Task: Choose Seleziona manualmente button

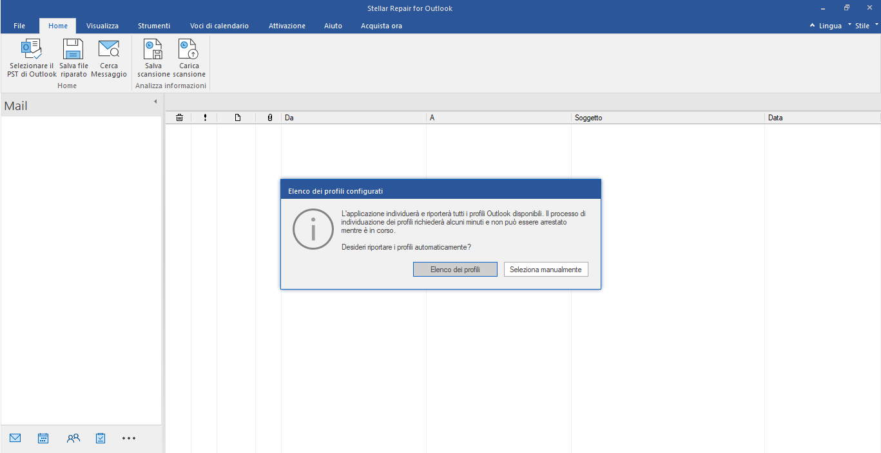Action: click(545, 270)
